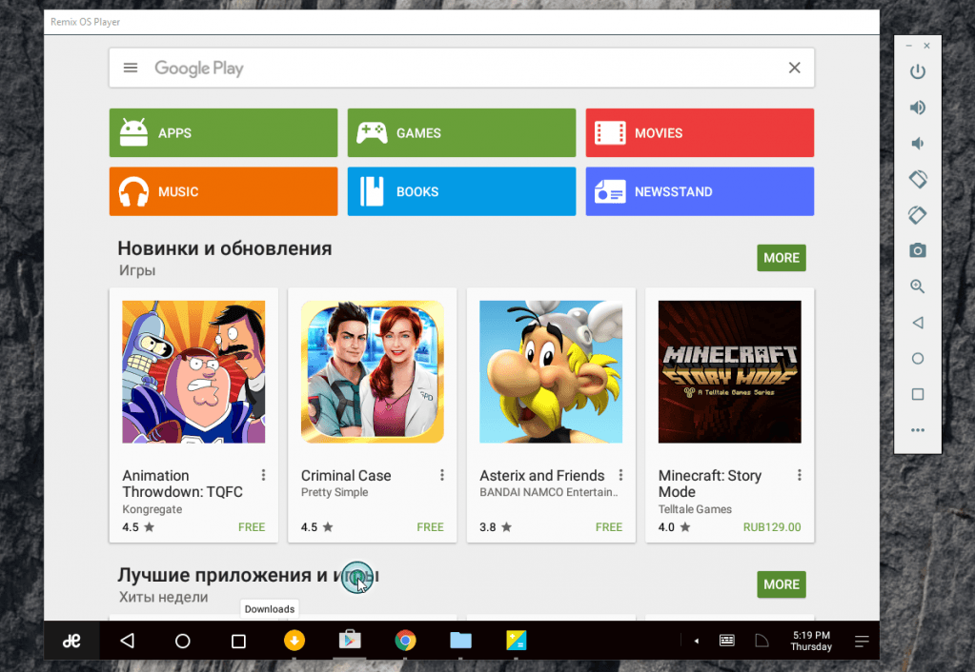The width and height of the screenshot is (975, 672).
Task: Click the taskbar Home circle
Action: [x=182, y=641]
